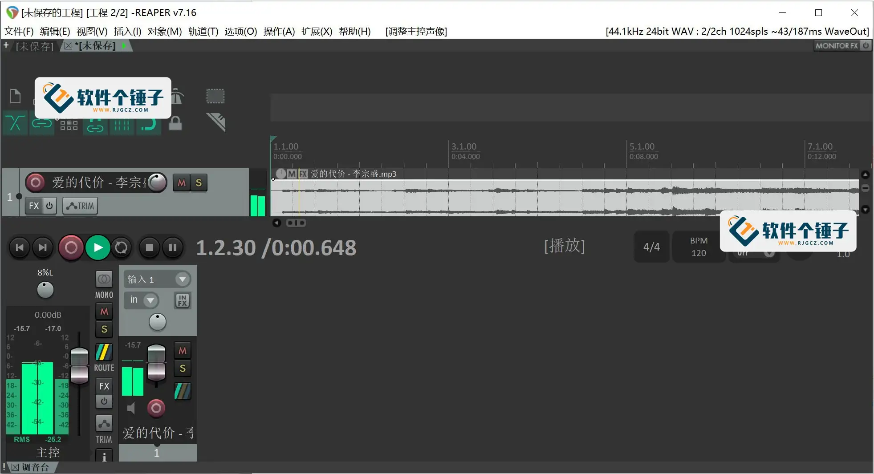Toggle auto-crossfade on the toolbar
Image resolution: width=874 pixels, height=474 pixels.
click(15, 123)
